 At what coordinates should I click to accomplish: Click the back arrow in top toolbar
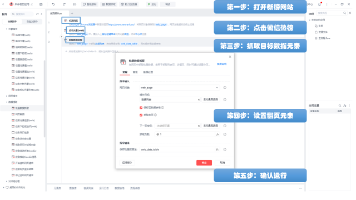click(x=3, y=4)
